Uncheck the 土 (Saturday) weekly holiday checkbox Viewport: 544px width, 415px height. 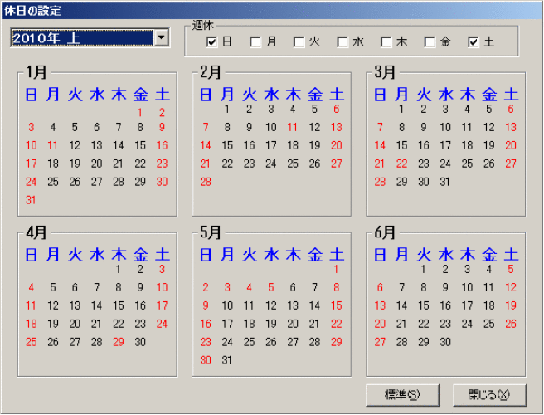474,41
